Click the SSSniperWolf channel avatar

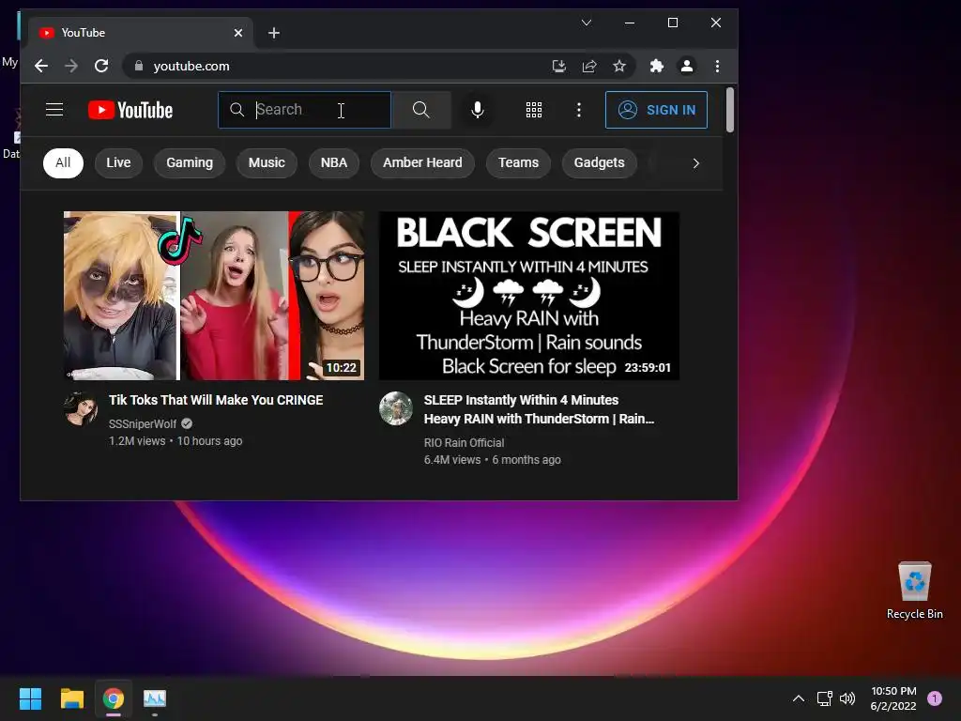(81, 409)
